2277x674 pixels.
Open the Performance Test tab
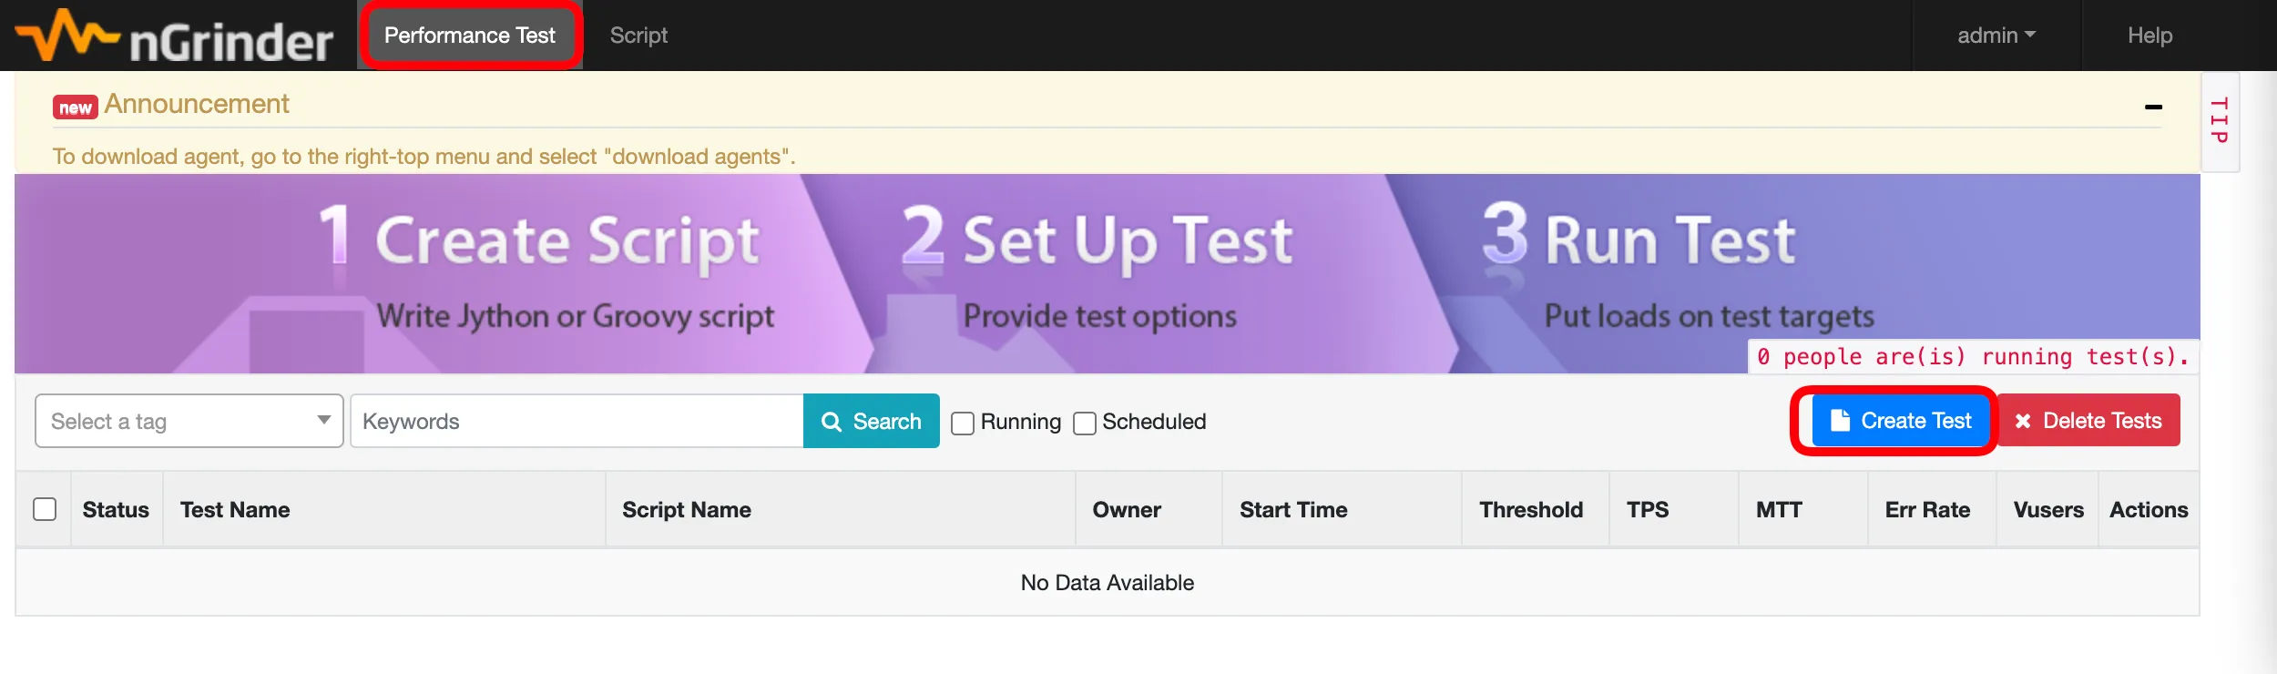469,36
